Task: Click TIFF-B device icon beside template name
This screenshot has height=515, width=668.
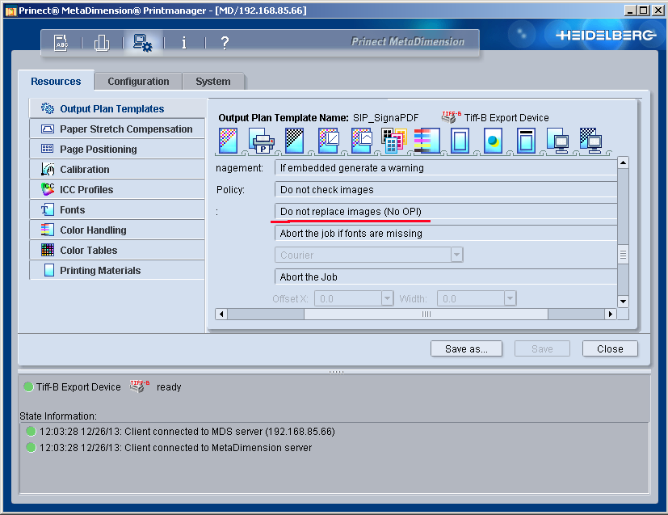Action: coord(451,117)
